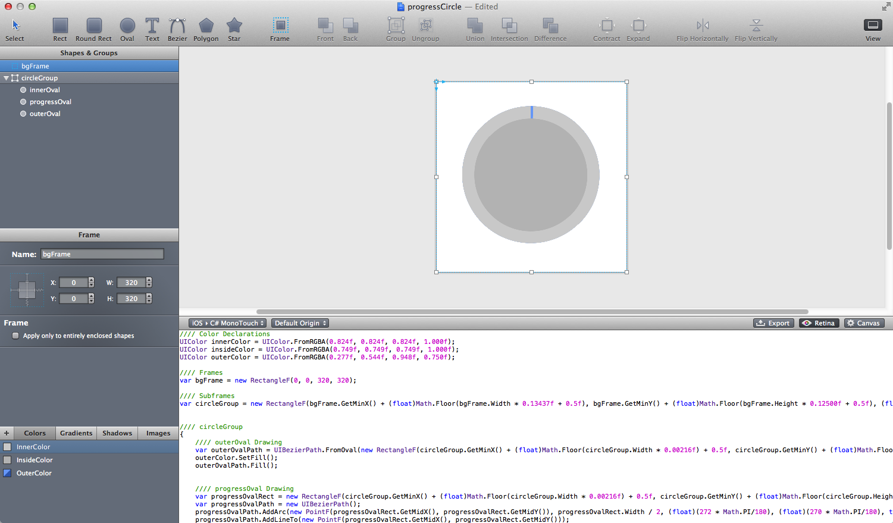Send shape to Back
The image size is (893, 523).
350,30
